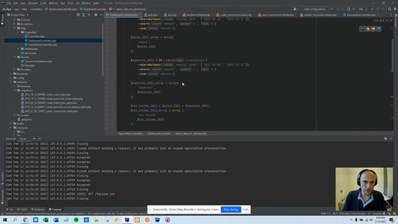This screenshot has height=224, width=398.
Task: Click the editor vertical scrollbar
Action: (x=392, y=56)
